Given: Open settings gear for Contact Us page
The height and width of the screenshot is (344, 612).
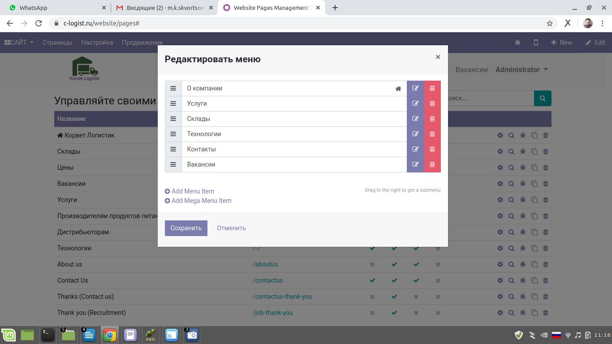Looking at the screenshot, I should [x=500, y=280].
